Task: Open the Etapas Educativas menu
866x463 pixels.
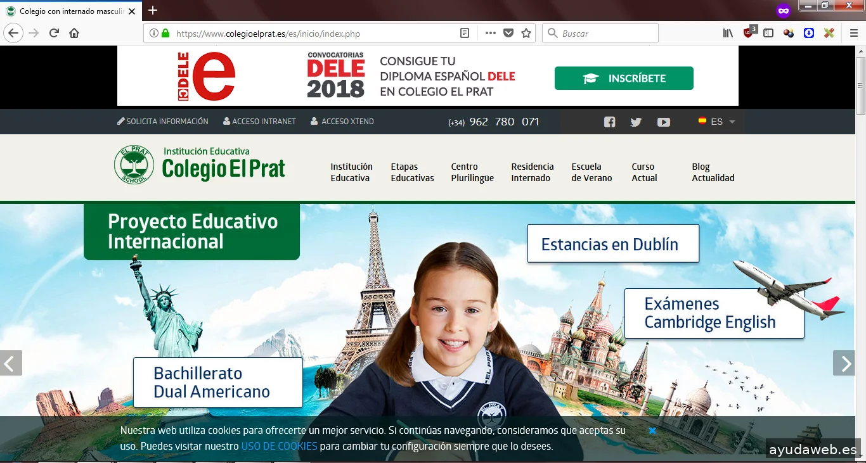Action: tap(412, 172)
